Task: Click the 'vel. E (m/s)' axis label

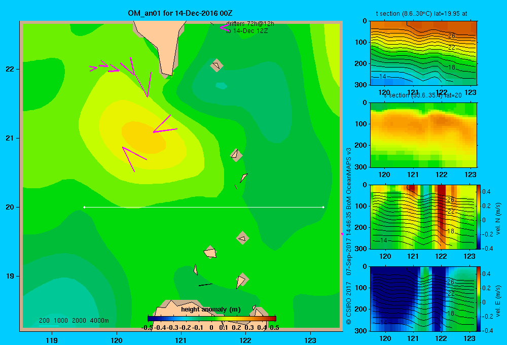Action: (x=498, y=301)
